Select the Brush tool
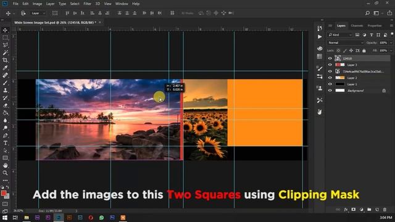This screenshot has height=222, width=395. coord(5,83)
